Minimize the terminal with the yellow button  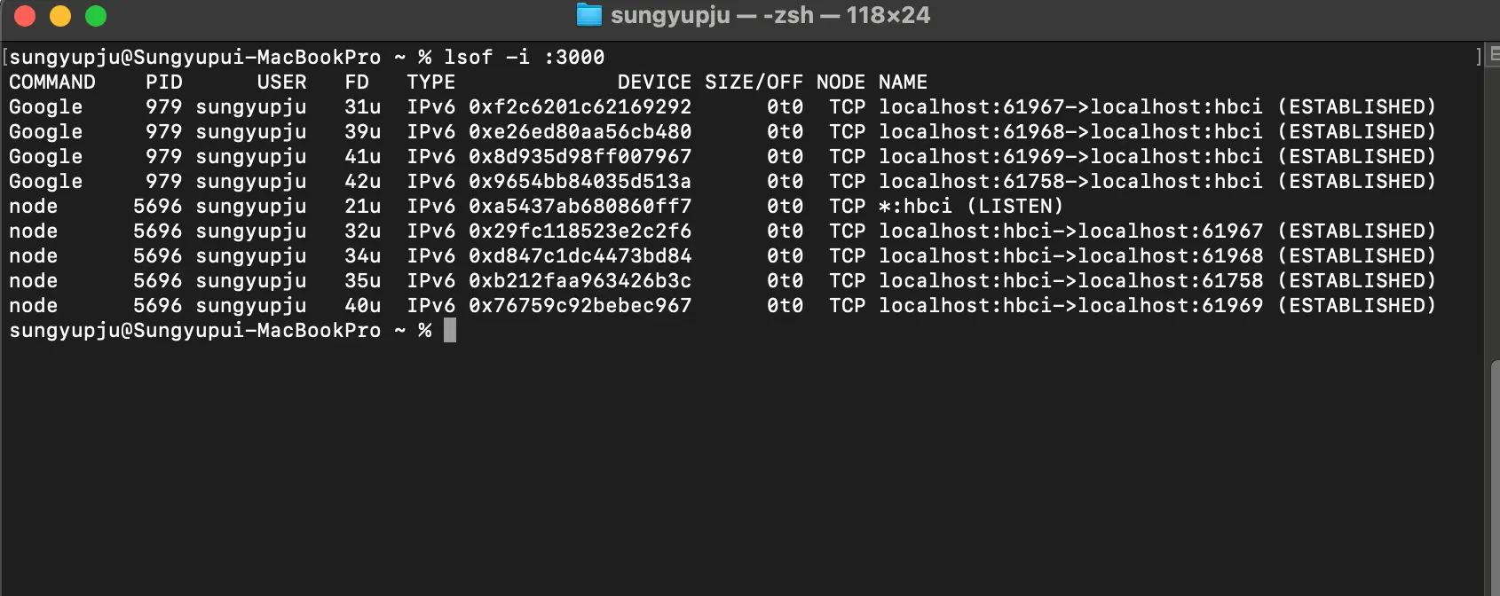60,16
